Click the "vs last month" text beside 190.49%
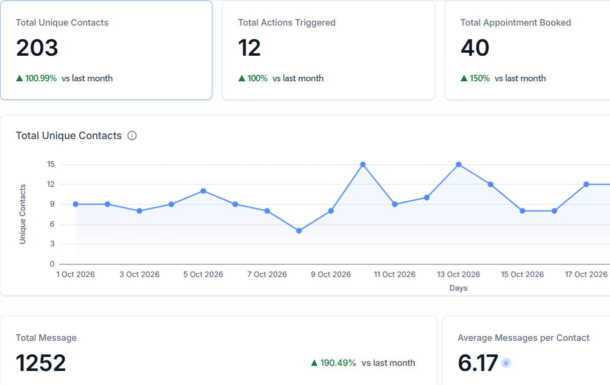The image size is (610, 385). [388, 363]
